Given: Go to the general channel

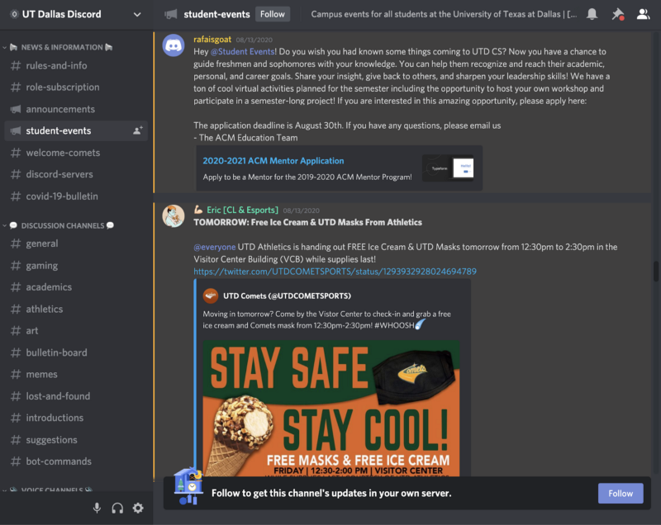Looking at the screenshot, I should 76,244.
